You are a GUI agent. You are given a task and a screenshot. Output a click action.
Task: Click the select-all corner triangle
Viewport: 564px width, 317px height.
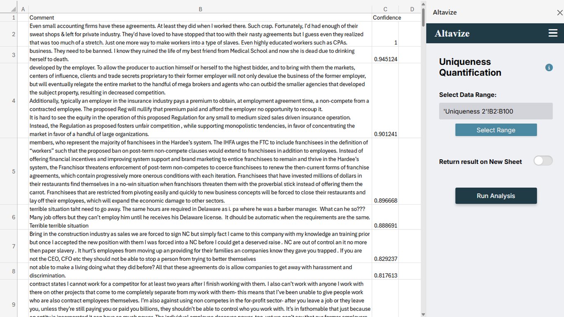click(14, 9)
